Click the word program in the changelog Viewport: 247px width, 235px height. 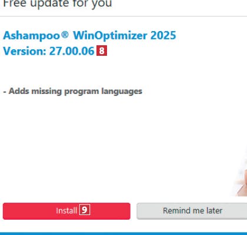[x=82, y=92]
